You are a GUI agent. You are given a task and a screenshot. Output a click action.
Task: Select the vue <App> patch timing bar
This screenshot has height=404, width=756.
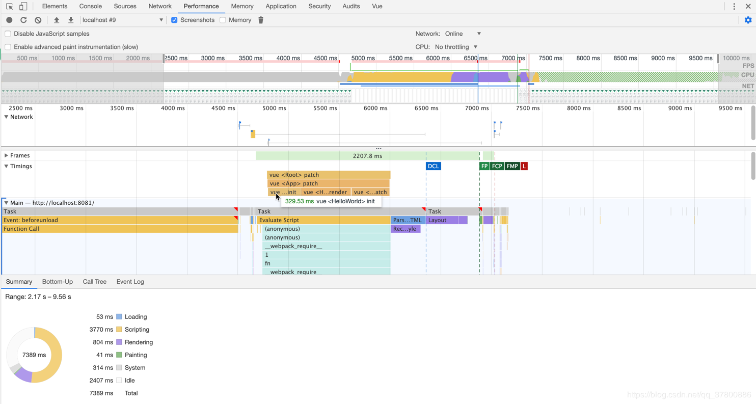[328, 183]
